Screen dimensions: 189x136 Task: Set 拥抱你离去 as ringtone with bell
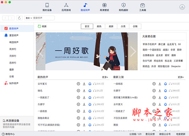coord(90,118)
